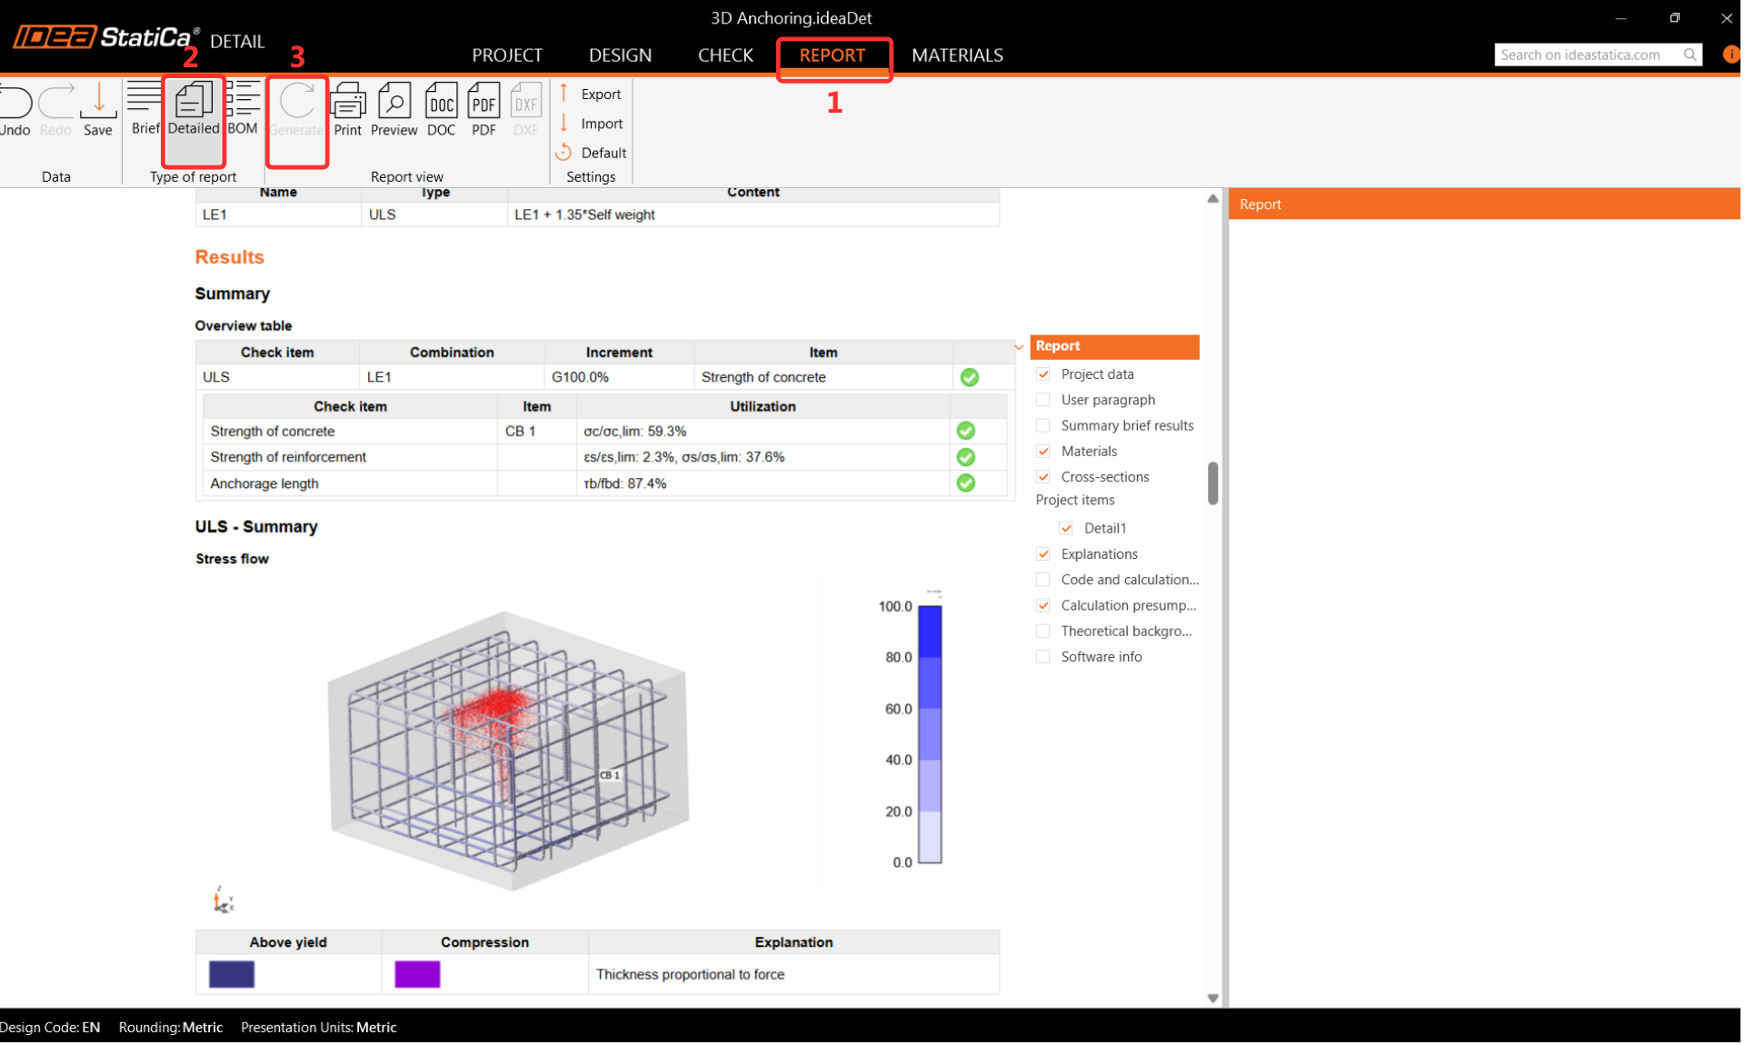Enable the User paragraph checkbox

tap(1043, 400)
